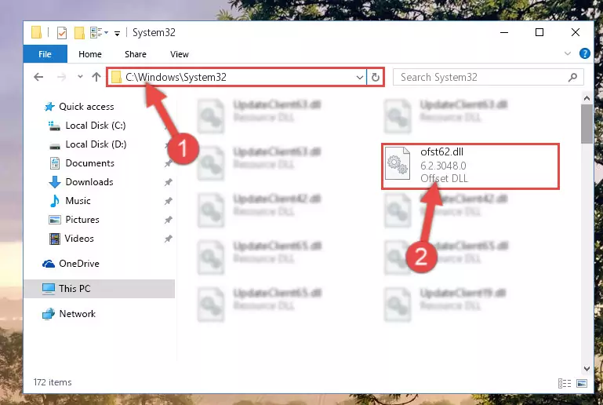The width and height of the screenshot is (603, 405).
Task: Click the view layout icon in title bar
Action: click(x=96, y=33)
